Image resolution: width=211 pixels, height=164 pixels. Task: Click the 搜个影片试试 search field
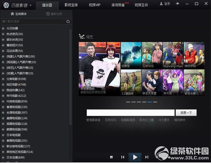(x=33, y=21)
